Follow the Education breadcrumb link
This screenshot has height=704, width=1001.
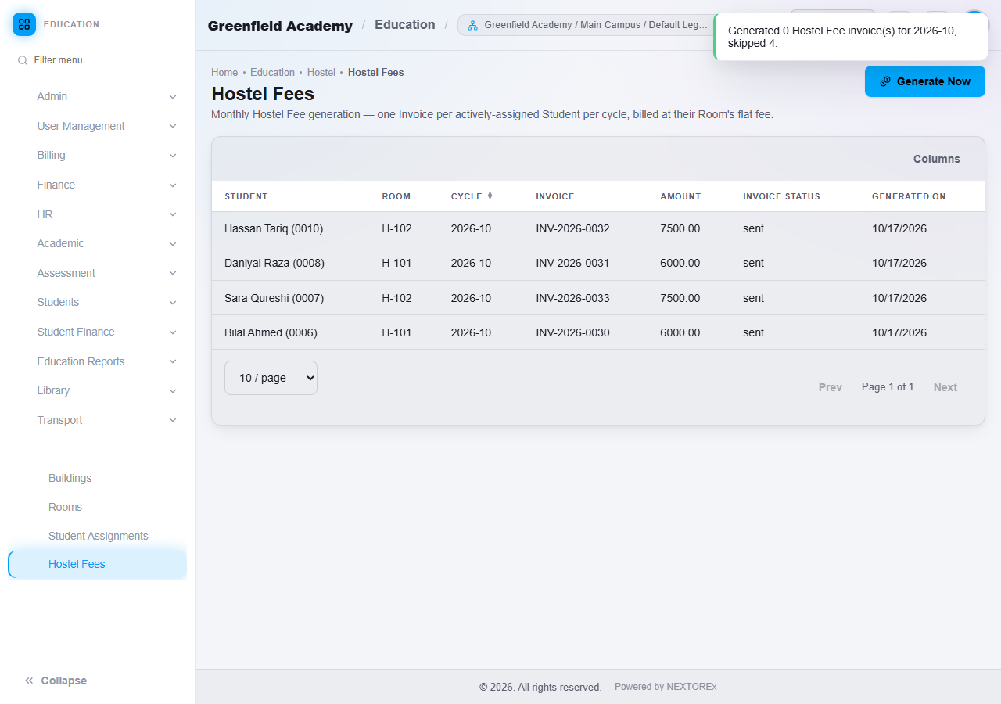(272, 72)
